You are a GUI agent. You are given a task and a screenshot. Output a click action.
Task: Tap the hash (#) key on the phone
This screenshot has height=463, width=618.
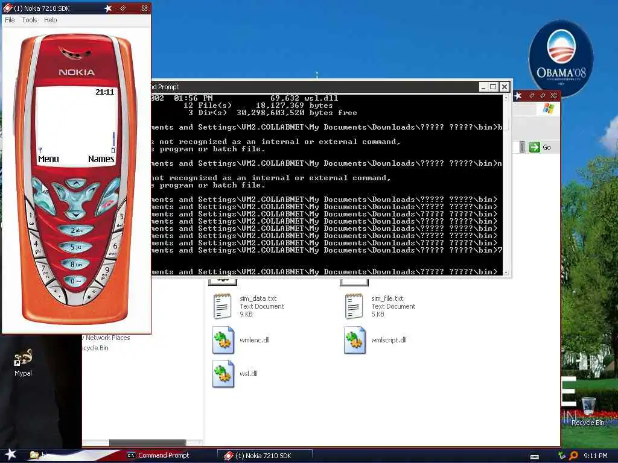point(92,294)
